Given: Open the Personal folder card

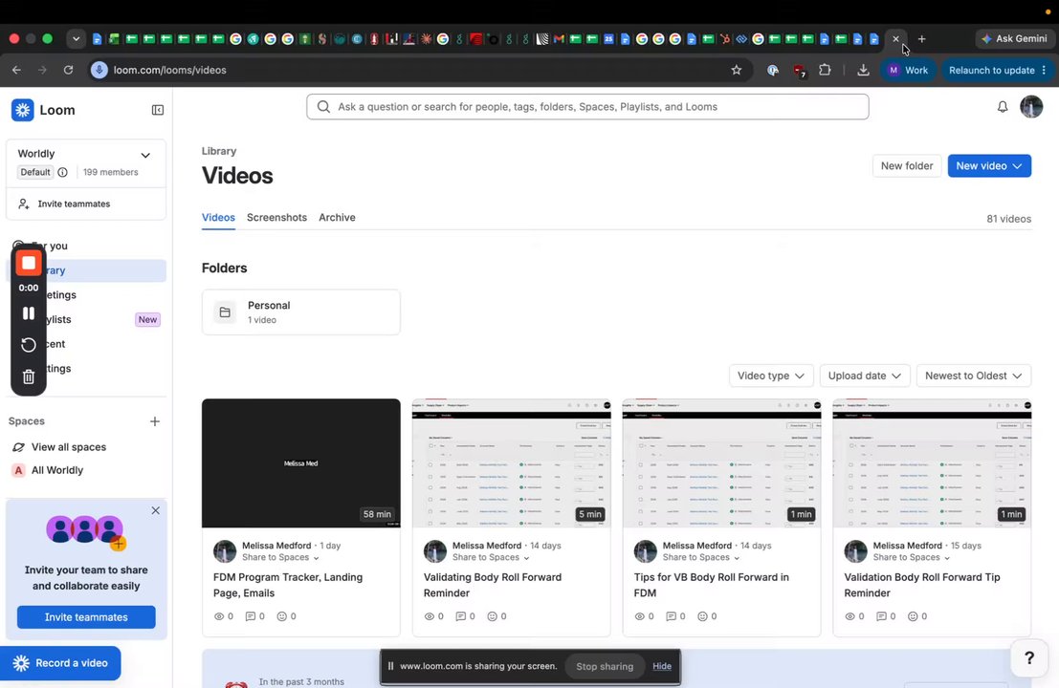Looking at the screenshot, I should click(300, 312).
